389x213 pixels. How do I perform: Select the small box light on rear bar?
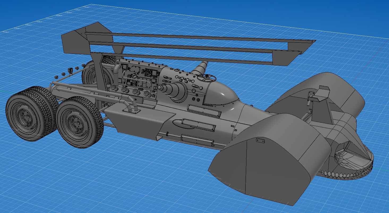[71, 70]
